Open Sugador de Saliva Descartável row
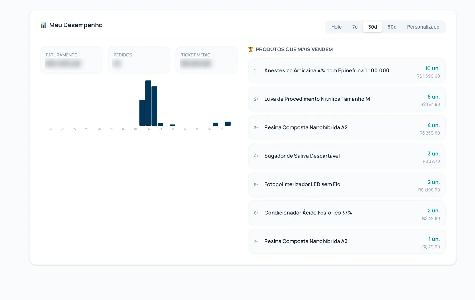The image size is (475, 300). [347, 156]
